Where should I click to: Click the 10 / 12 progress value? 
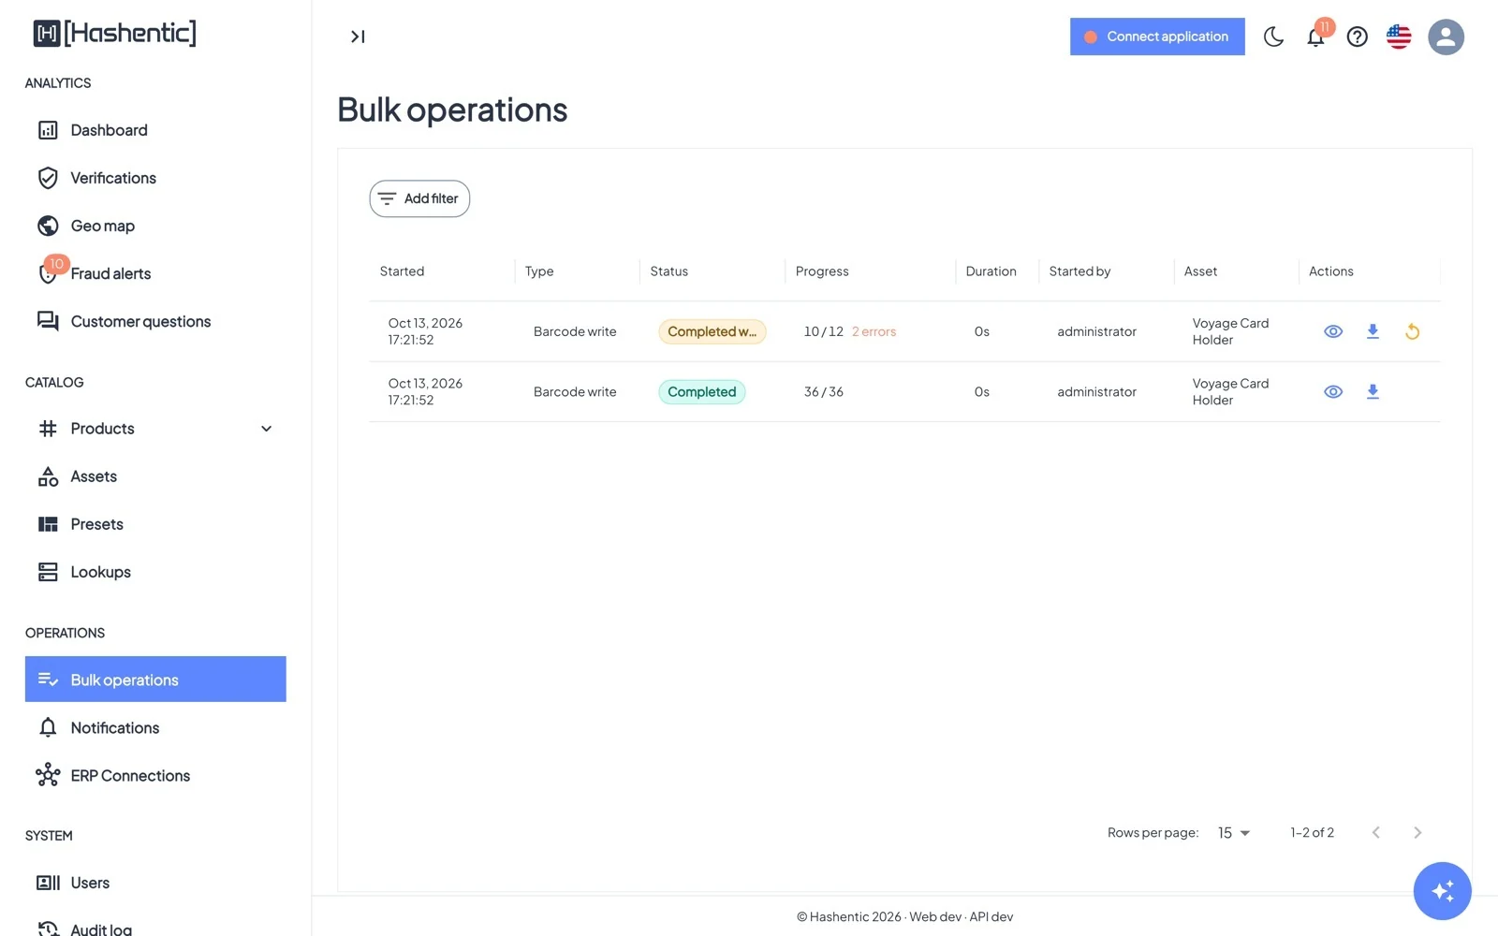click(824, 331)
